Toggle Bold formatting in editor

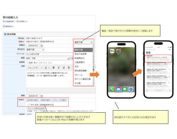[x=53, y=68]
